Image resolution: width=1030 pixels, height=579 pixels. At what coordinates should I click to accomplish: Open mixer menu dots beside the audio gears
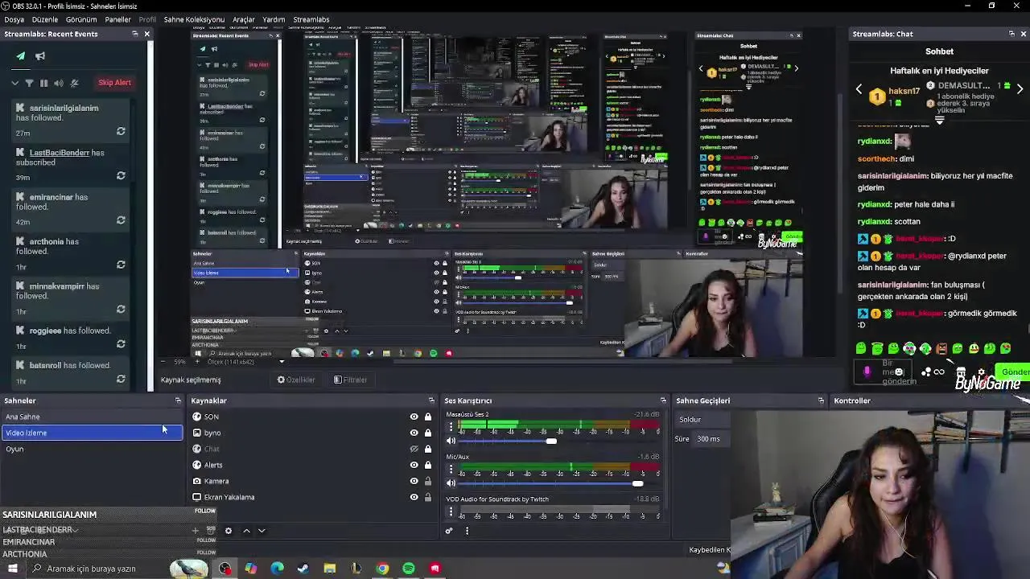coord(467,531)
